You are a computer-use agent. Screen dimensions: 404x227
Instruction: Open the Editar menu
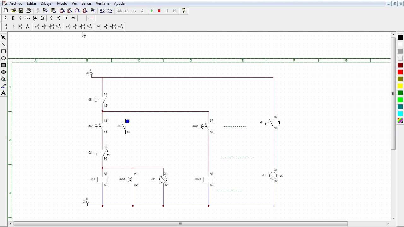(32, 3)
